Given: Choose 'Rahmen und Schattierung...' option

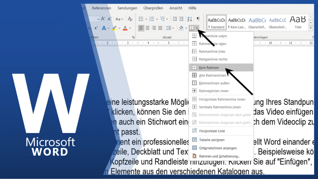Looking at the screenshot, I should click(219, 156).
